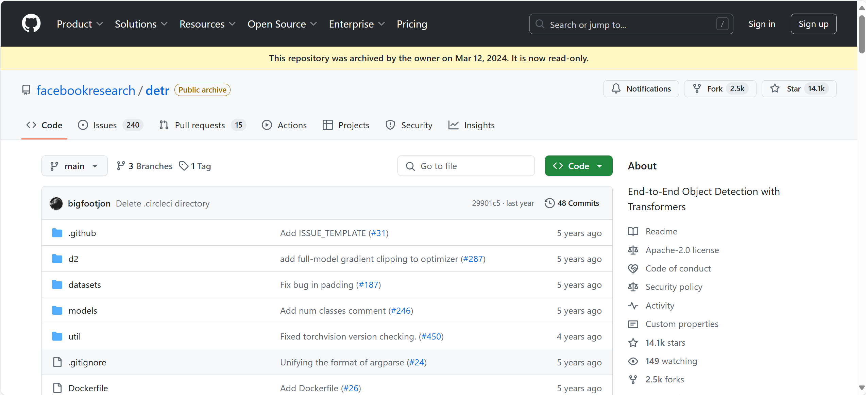This screenshot has width=866, height=395.
Task: Click the d2 folder icon
Action: click(57, 259)
